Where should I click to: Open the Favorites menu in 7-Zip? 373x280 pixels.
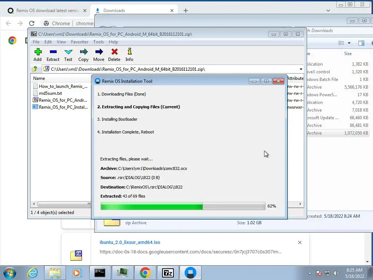click(79, 42)
